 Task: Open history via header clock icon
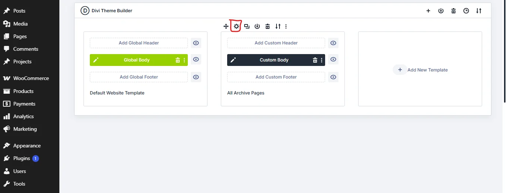pos(466,11)
